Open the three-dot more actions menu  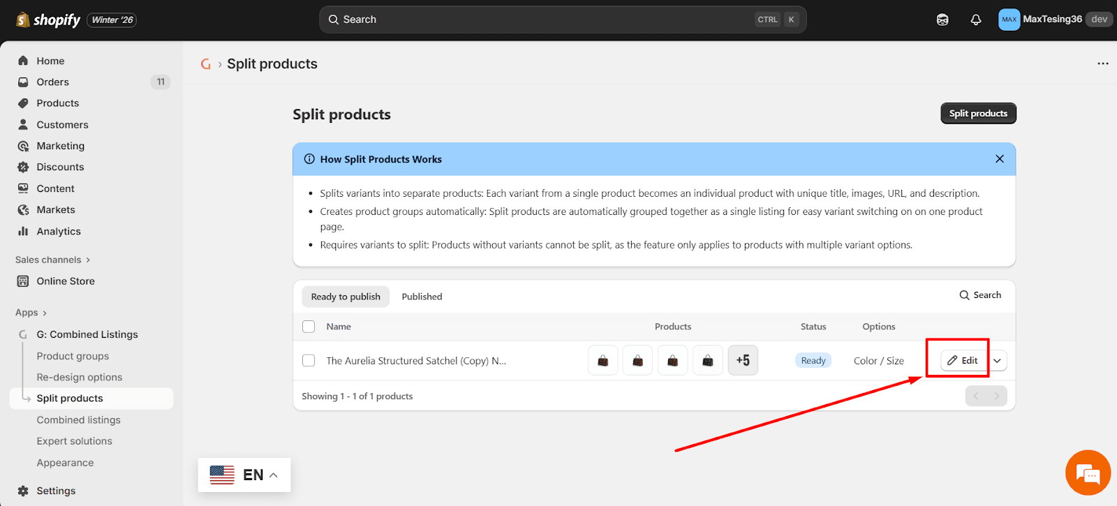(1103, 64)
